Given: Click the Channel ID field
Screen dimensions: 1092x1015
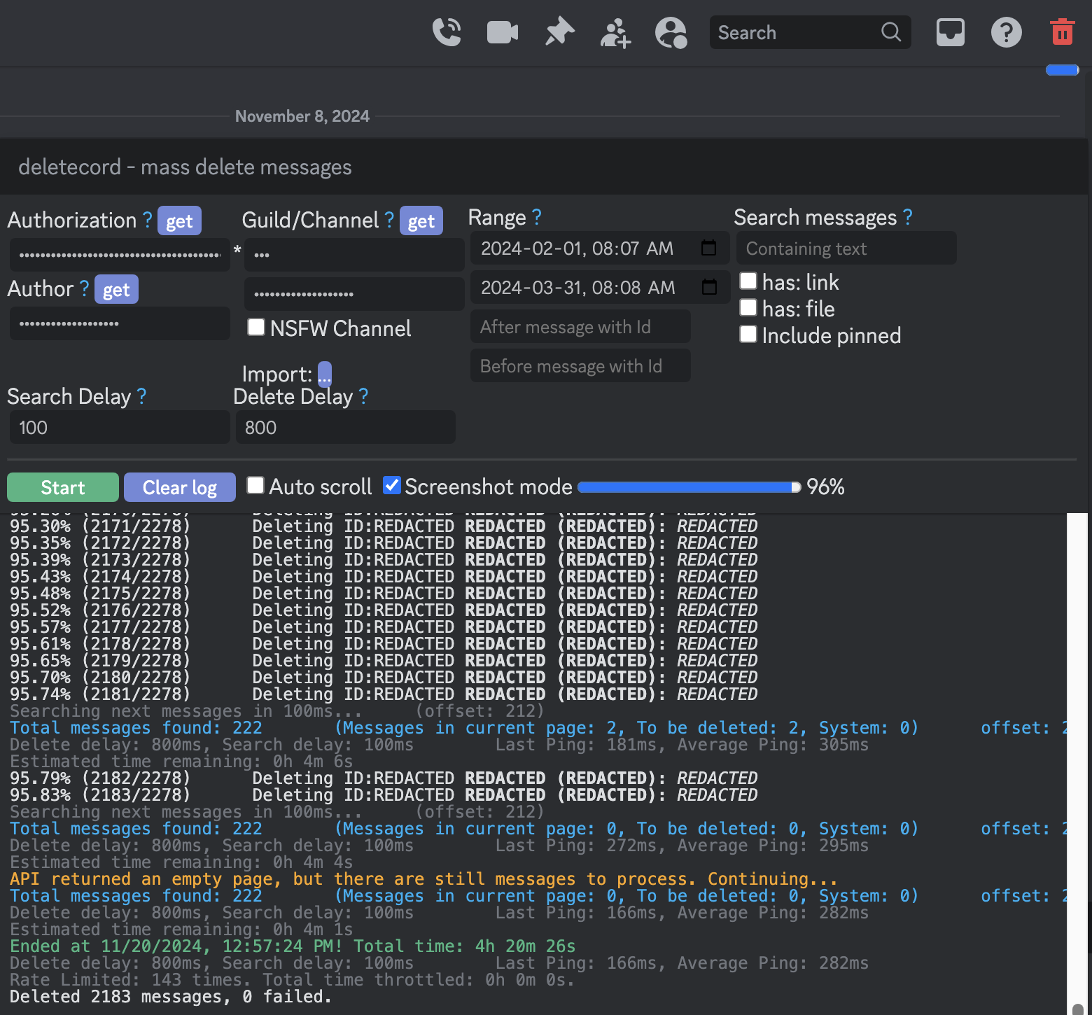Looking at the screenshot, I should click(x=354, y=294).
